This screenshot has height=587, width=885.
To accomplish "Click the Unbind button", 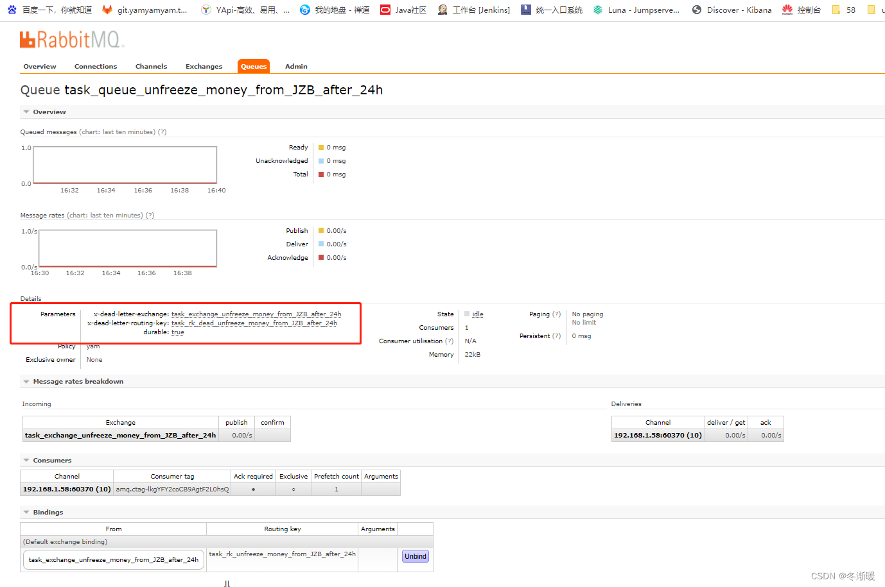I will 415,556.
